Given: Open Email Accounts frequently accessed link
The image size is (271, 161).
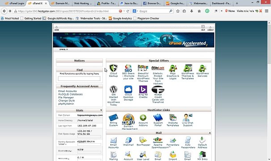Looking at the screenshot, I should click(x=68, y=91).
